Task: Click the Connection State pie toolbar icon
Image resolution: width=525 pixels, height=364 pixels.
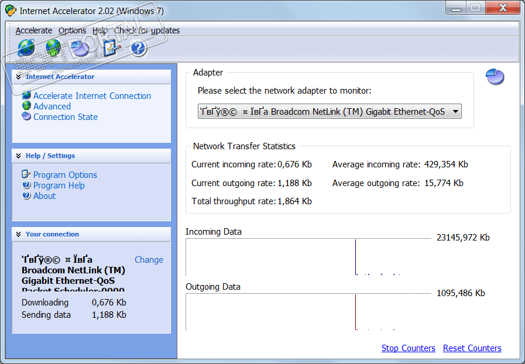Action: 80,49
